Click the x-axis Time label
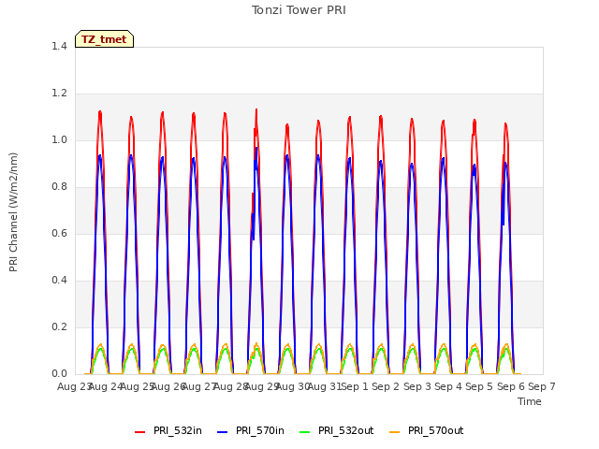 pyautogui.click(x=530, y=401)
